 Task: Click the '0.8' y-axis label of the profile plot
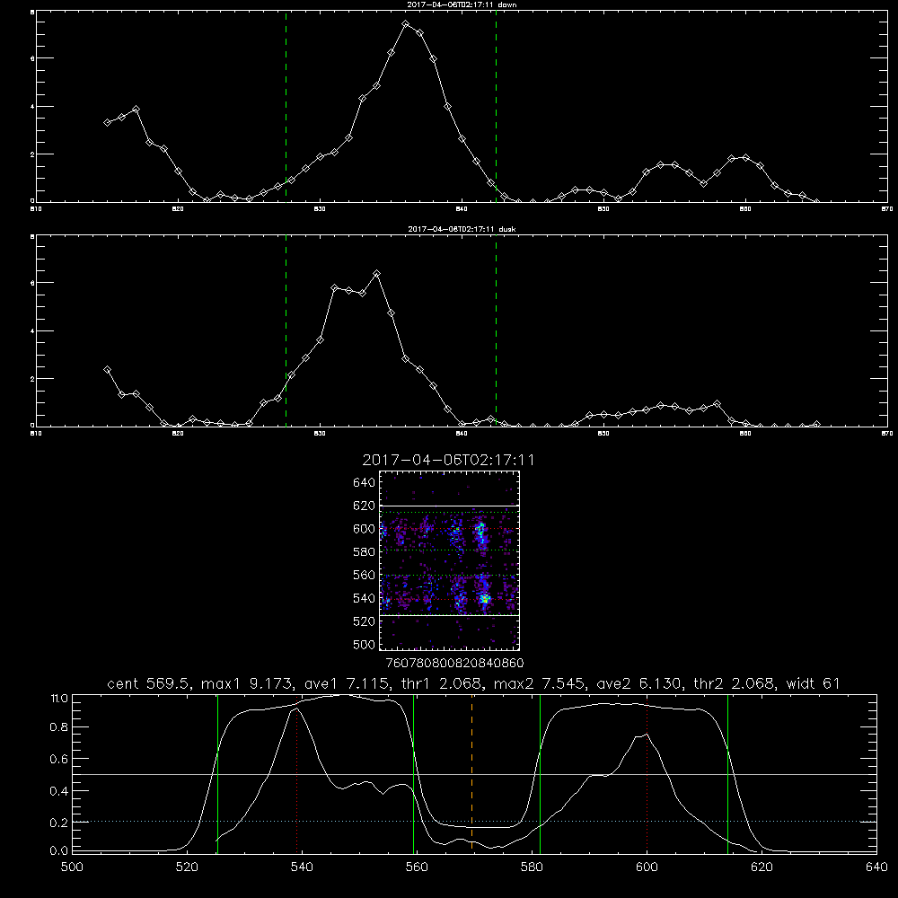58,726
